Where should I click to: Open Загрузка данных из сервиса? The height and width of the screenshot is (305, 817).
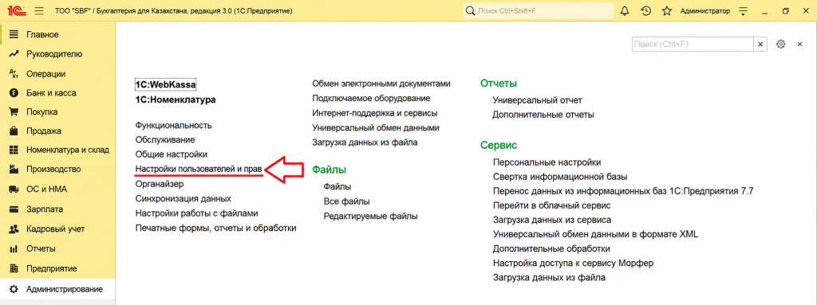(x=552, y=220)
